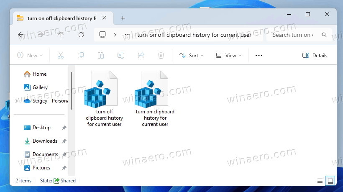The image size is (343, 192).
Task: Expand the address bar chevron after PC icon
Action: coord(115,35)
